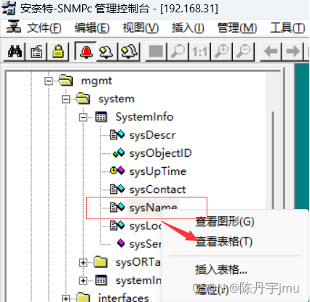The height and width of the screenshot is (302, 310).
Task: Click the tree panel vertical scrollbar
Action: point(273,160)
